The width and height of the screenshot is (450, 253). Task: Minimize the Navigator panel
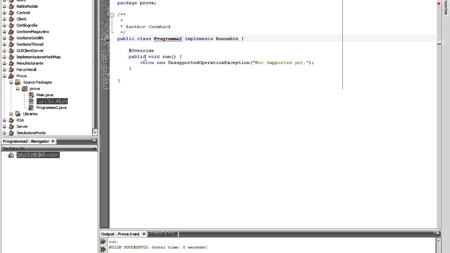94,141
